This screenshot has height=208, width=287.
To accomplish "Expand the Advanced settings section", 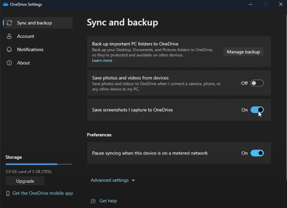I will (113, 180).
